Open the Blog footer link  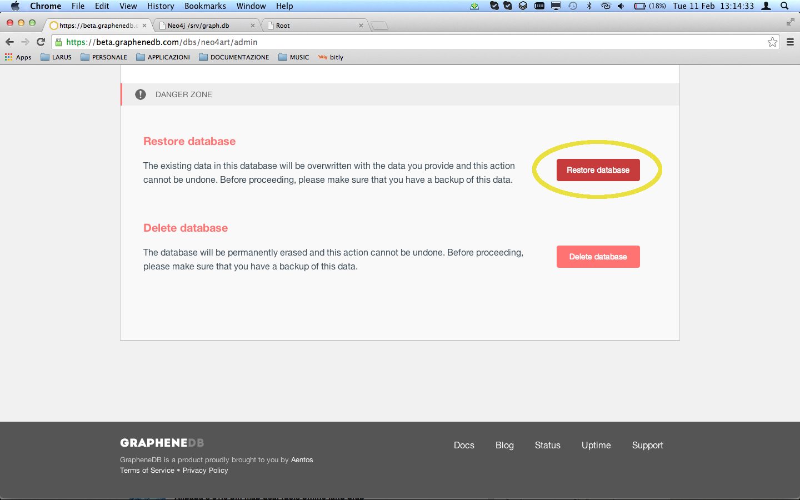504,445
